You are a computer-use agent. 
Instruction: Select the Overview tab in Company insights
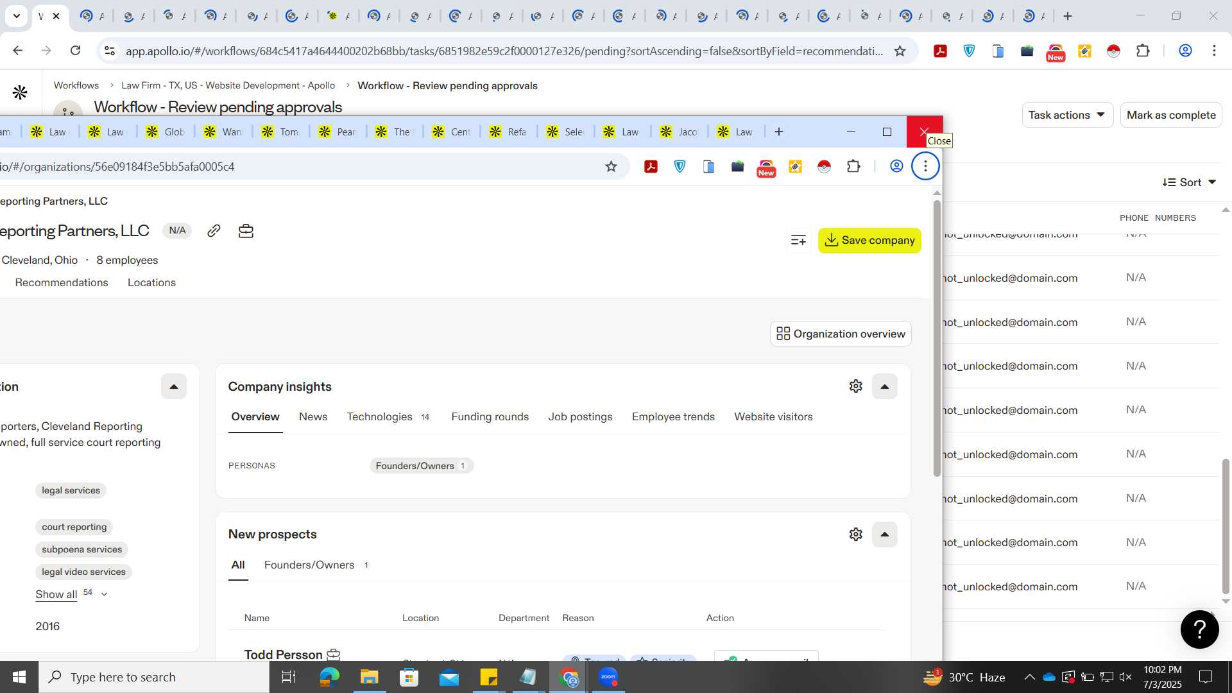[x=255, y=417]
